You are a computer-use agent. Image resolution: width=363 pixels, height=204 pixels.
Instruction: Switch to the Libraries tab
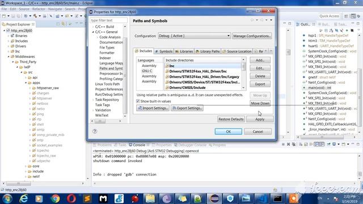click(184, 52)
